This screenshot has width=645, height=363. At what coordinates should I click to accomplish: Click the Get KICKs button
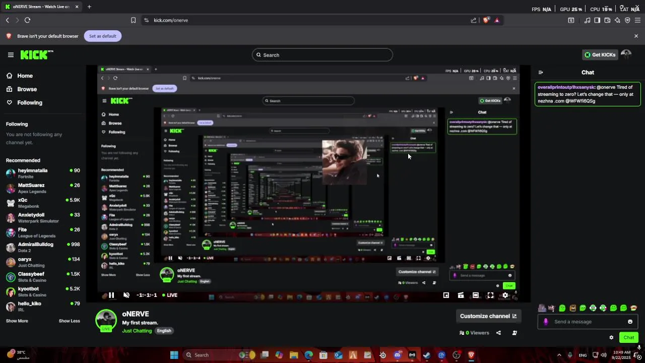click(600, 55)
